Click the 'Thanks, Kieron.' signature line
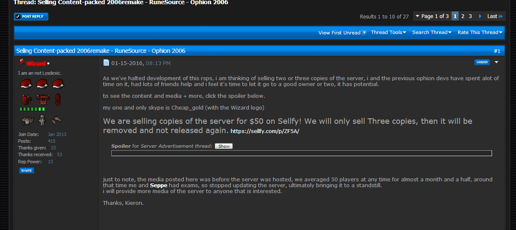The height and width of the screenshot is (230, 516). [x=123, y=203]
